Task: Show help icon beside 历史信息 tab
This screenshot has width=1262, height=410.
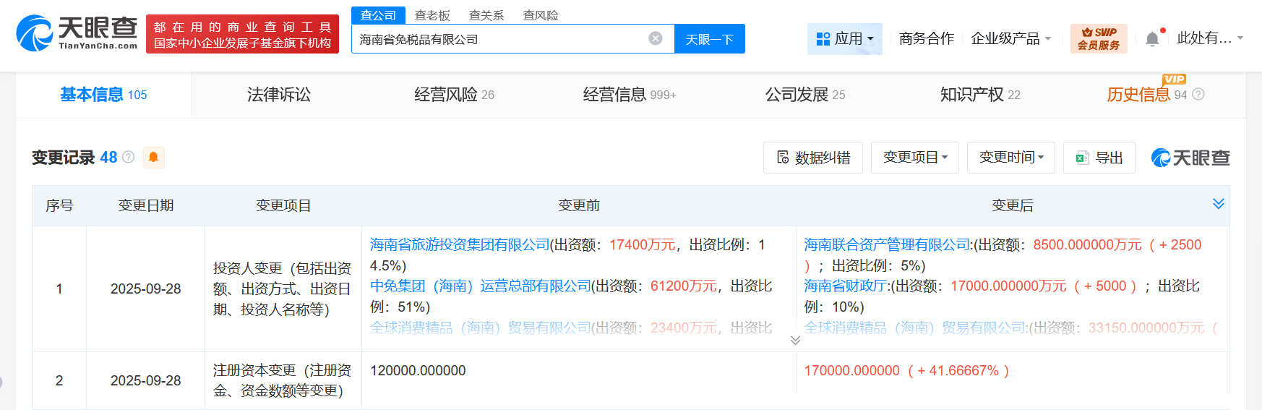Action: tap(1198, 95)
